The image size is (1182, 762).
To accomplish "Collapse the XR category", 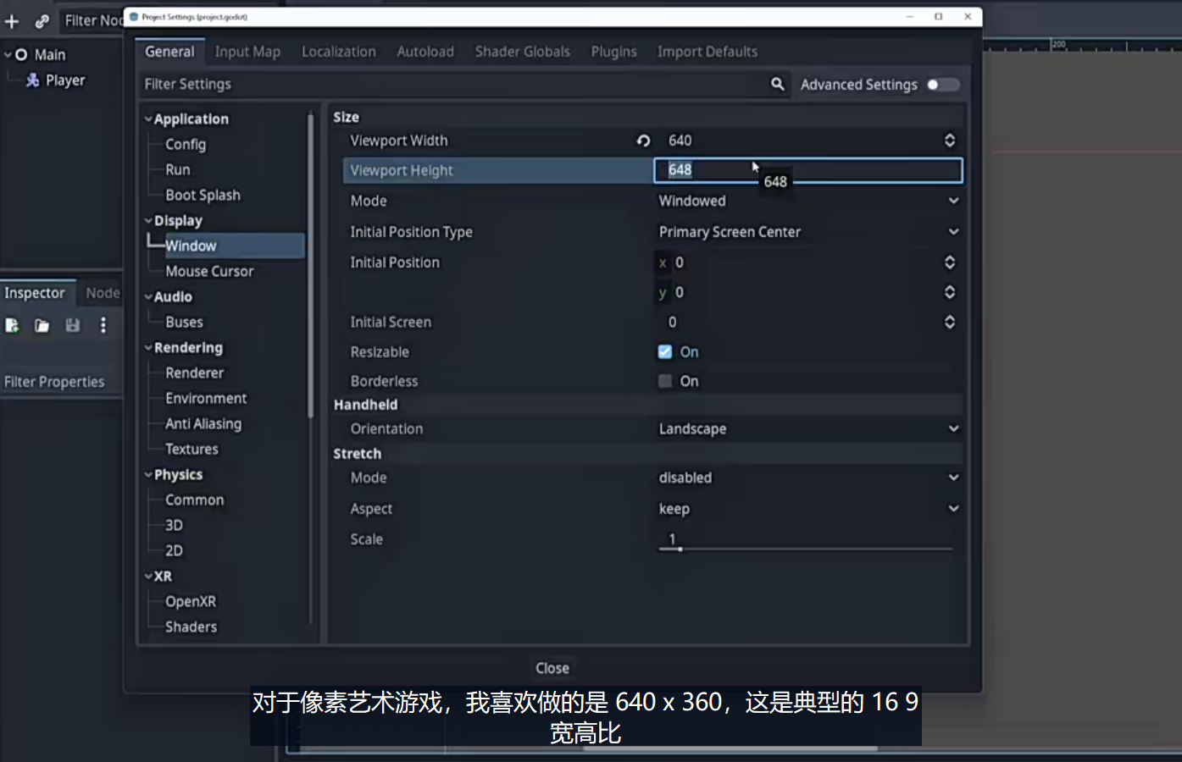I will click(148, 577).
